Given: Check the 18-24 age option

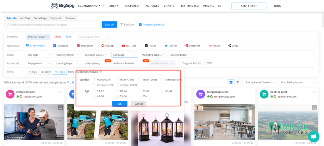Looking at the screenshot, I should click(x=117, y=91).
